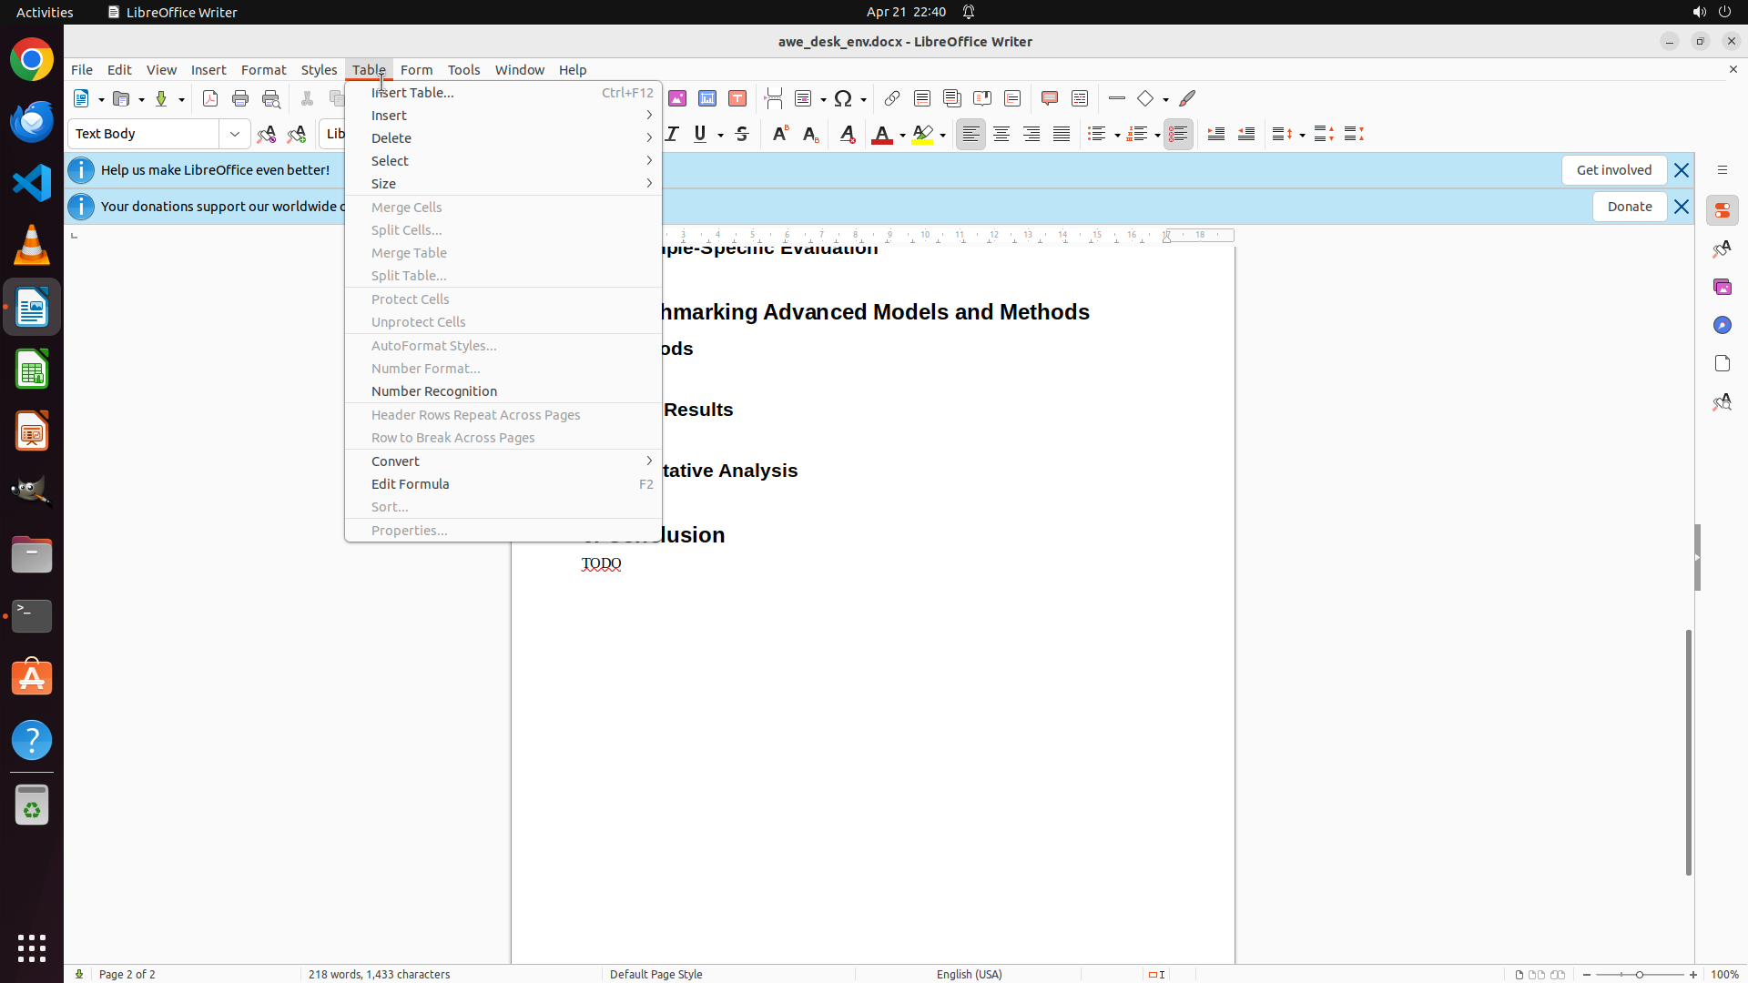Choose Insert Table... menu entry

[412, 93]
